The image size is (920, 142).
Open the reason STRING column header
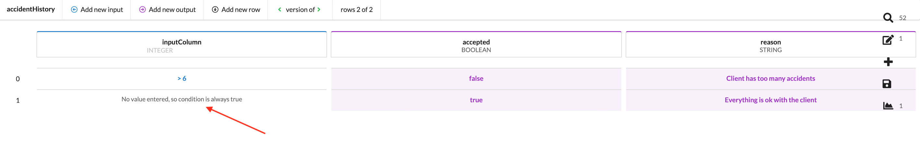pos(770,45)
